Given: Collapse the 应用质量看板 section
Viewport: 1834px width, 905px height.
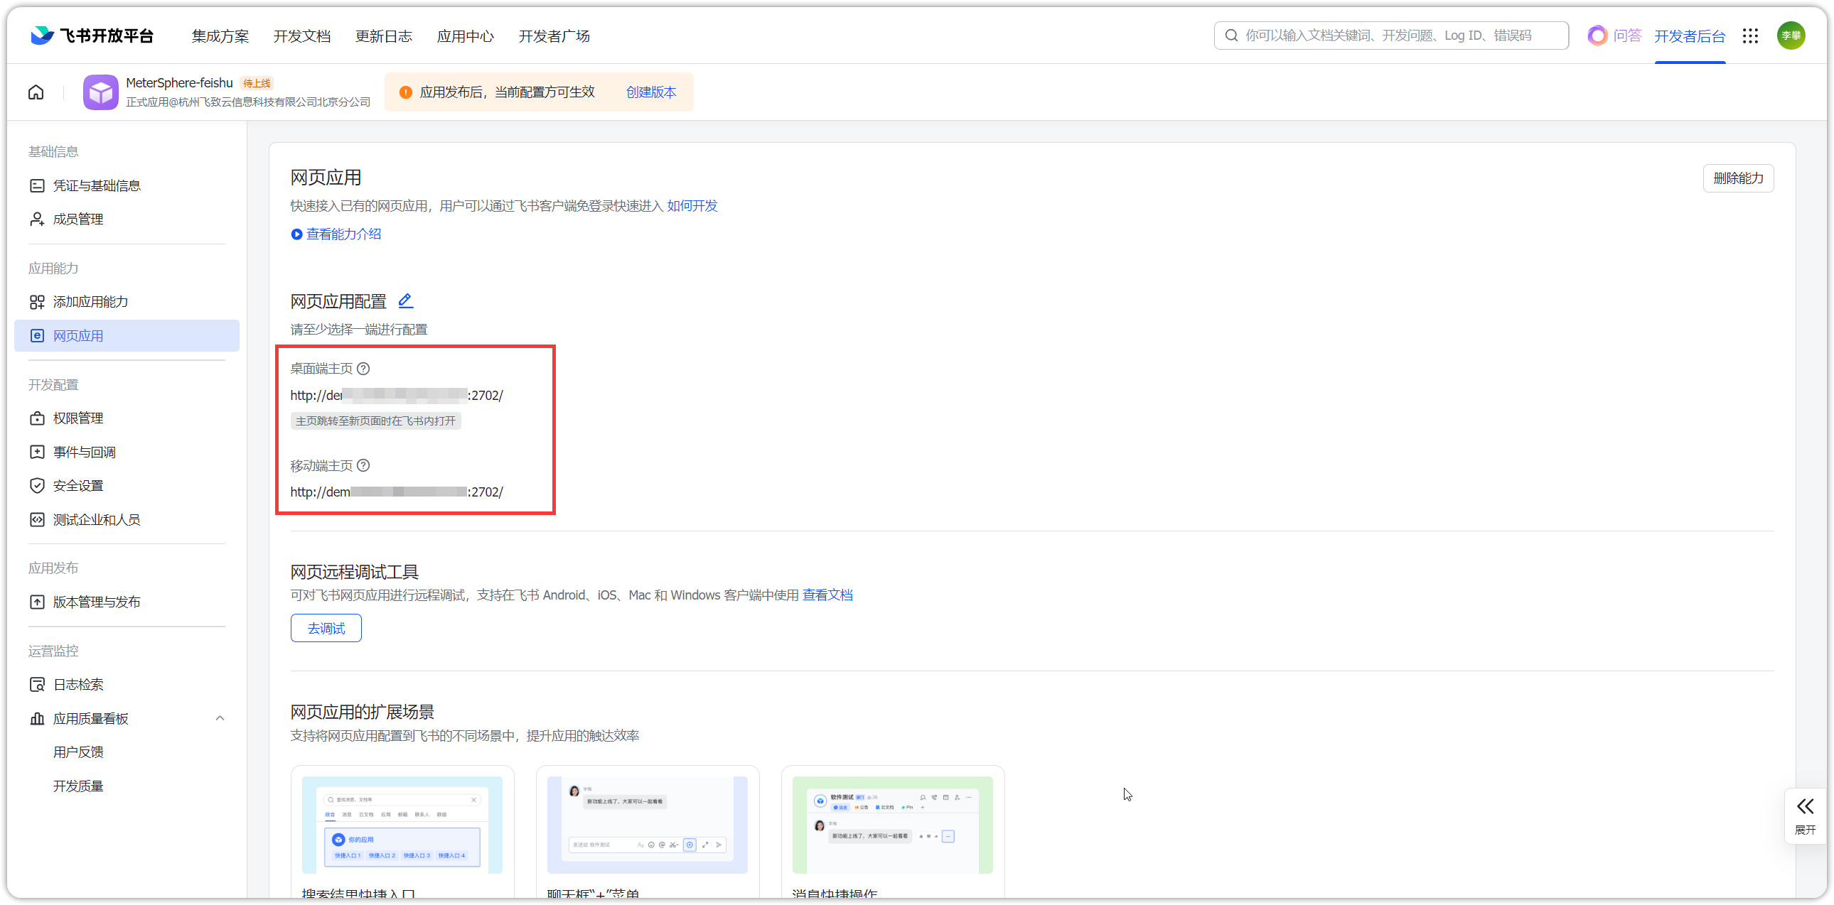Looking at the screenshot, I should 220,719.
